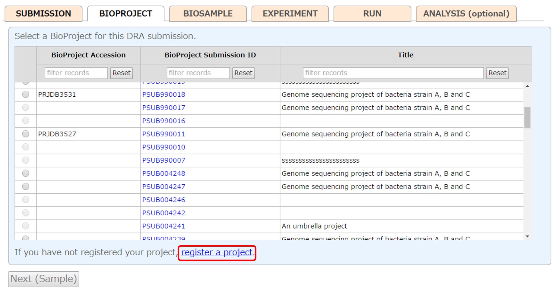Open the PSUB004241 umbrella project link
Viewport: 555px width, 290px height.
click(163, 226)
